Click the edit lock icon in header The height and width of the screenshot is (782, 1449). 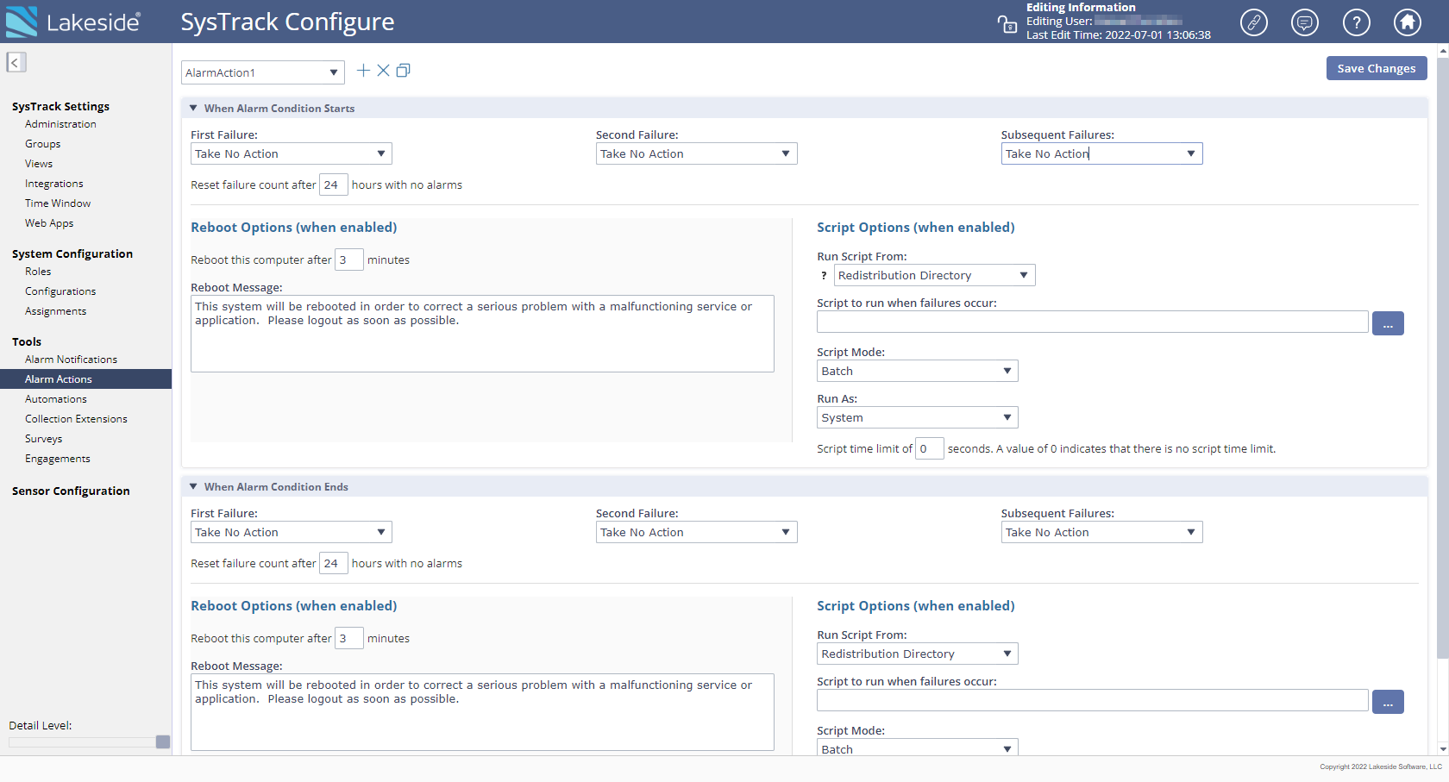(1007, 24)
